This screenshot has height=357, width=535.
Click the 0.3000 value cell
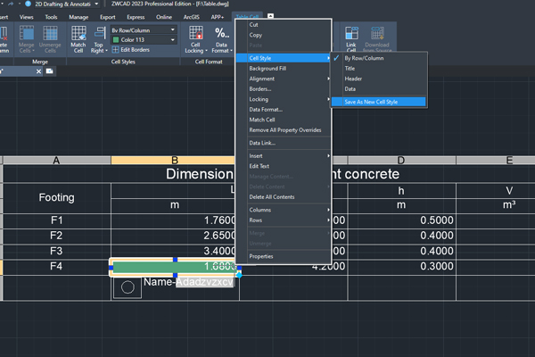(x=402, y=267)
